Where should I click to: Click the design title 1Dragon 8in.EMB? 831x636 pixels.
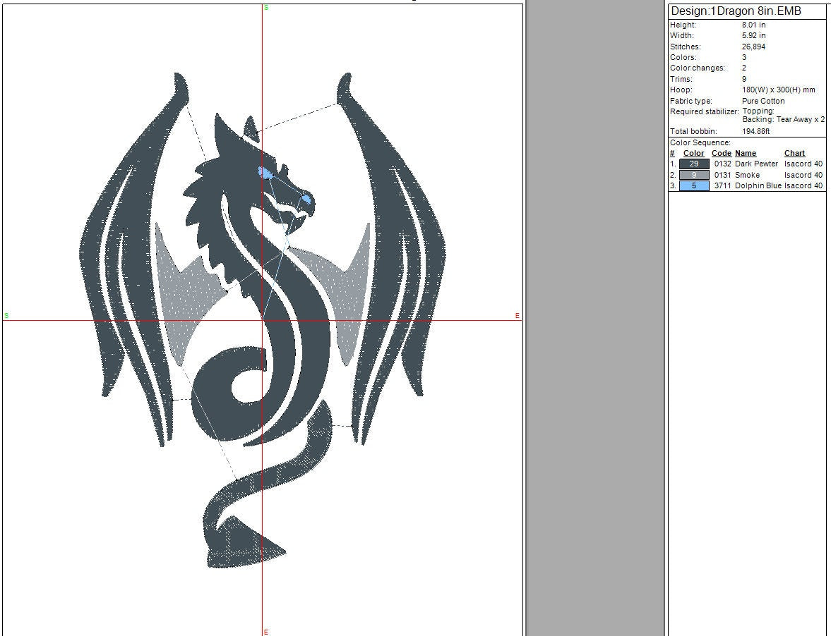[x=736, y=11]
